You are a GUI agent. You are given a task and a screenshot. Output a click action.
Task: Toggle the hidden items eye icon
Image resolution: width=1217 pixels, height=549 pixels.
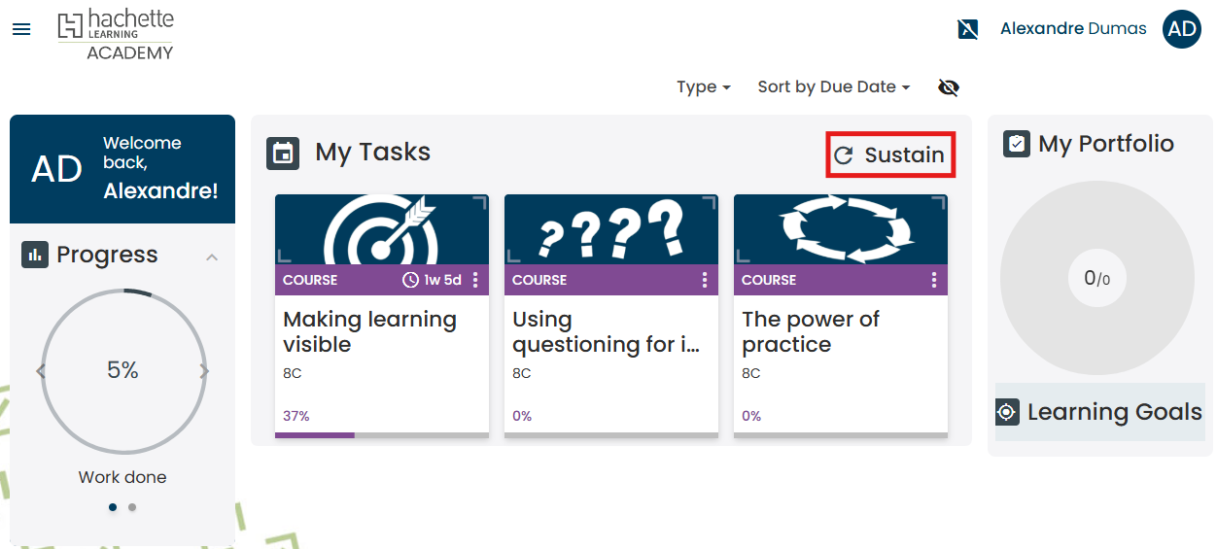(948, 87)
